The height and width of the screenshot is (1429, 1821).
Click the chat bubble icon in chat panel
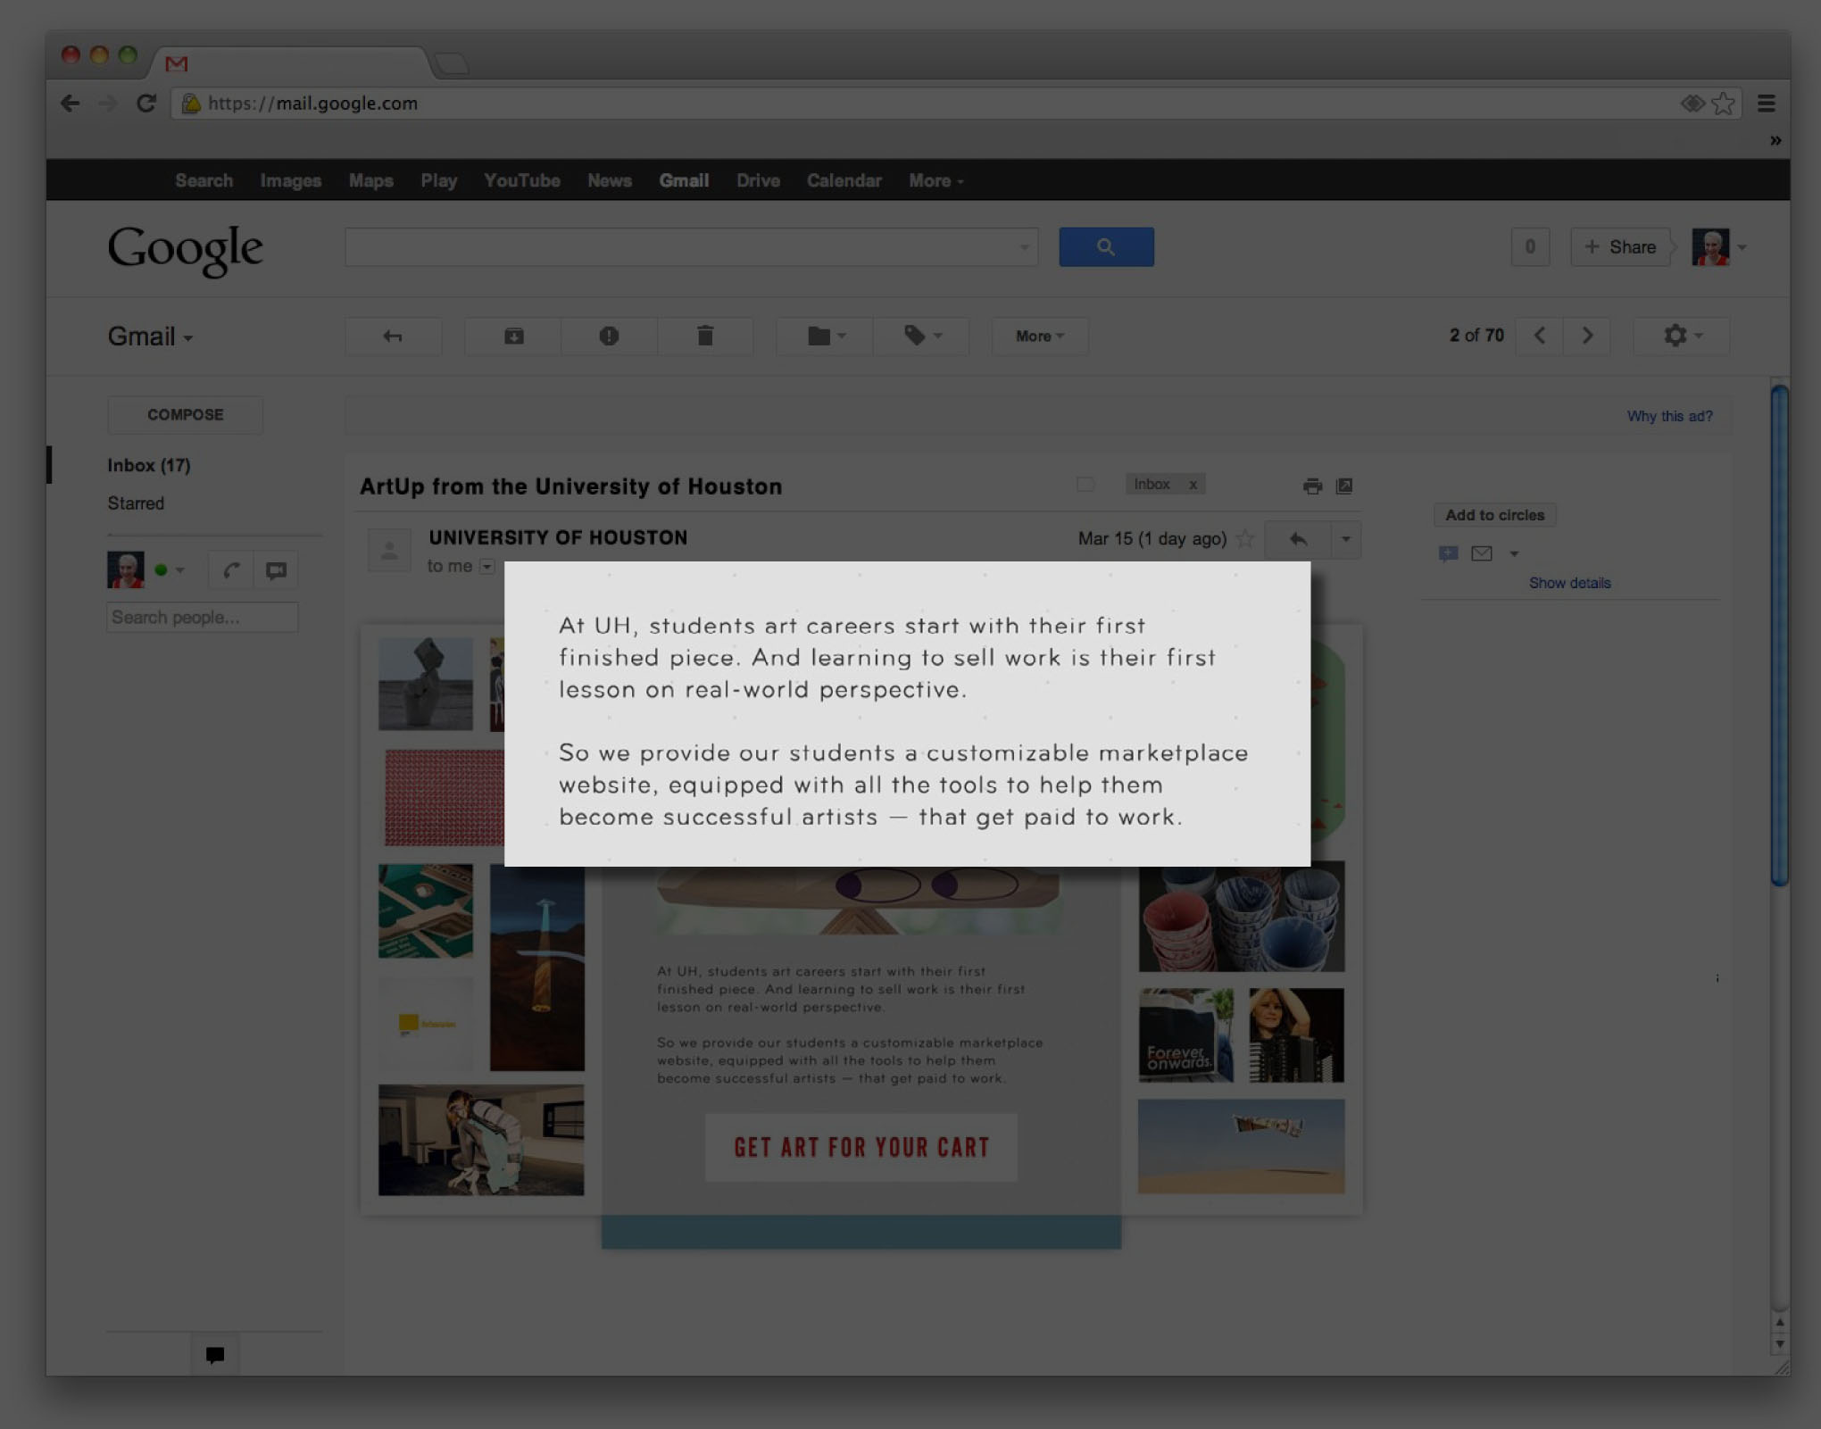tap(276, 570)
